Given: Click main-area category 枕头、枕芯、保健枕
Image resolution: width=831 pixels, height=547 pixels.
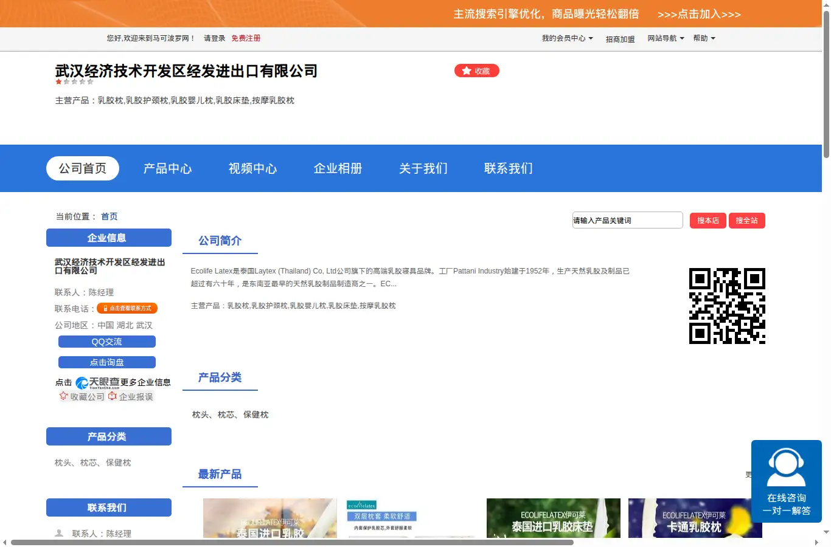Looking at the screenshot, I should tap(231, 415).
